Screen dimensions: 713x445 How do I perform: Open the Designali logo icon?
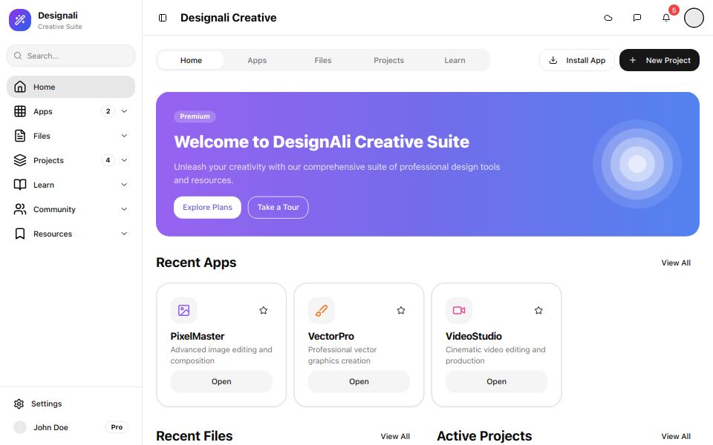[x=19, y=19]
